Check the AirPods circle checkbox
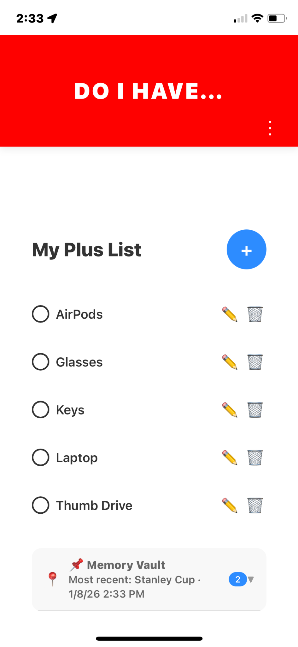 [x=41, y=314]
